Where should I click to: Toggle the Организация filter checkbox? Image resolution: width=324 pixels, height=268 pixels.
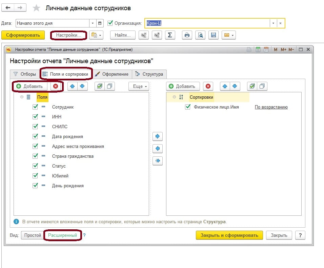(110, 23)
